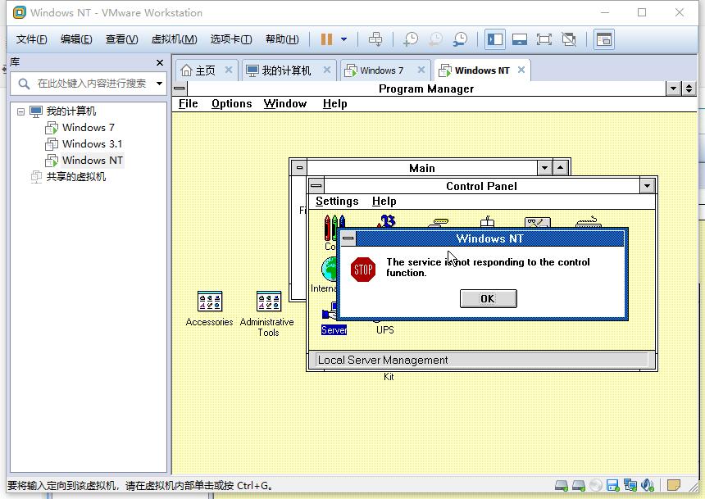Click the Program Manager minimize arrow
Viewport: 705px width, 499px height.
coord(674,88)
